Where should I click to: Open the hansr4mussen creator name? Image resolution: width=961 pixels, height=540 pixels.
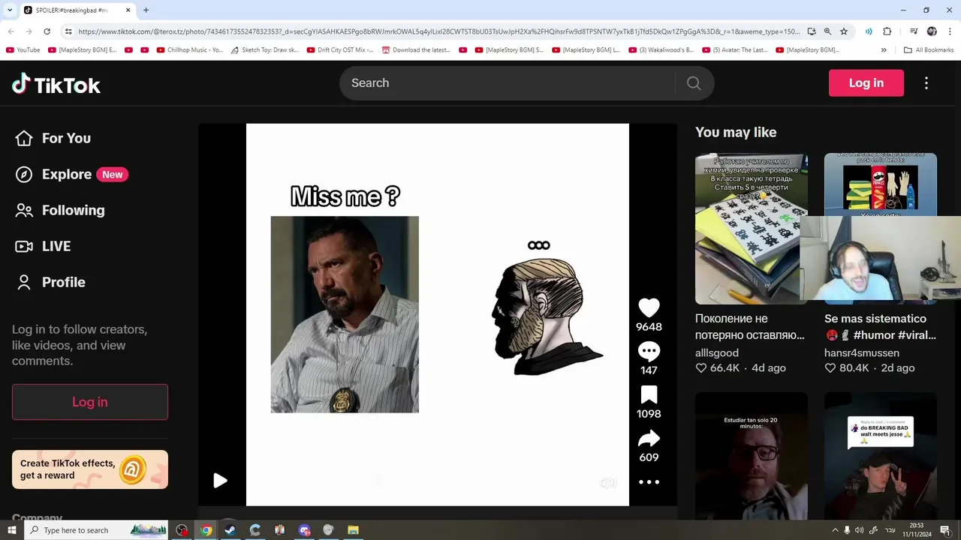click(862, 352)
